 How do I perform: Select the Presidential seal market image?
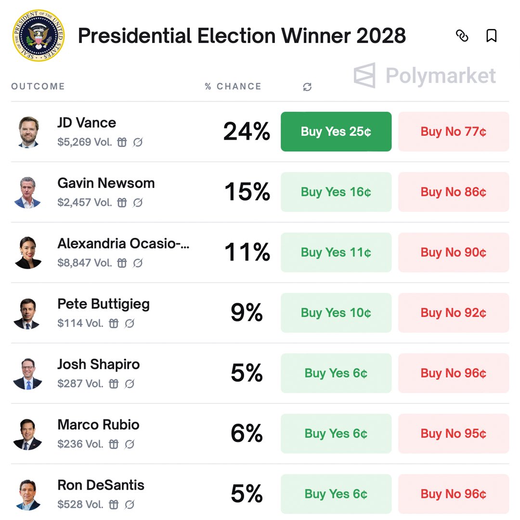pos(39,36)
